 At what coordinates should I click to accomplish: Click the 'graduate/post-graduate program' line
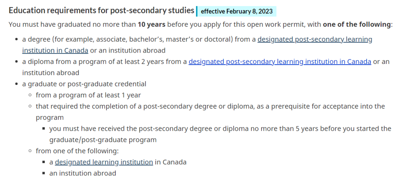(x=103, y=140)
